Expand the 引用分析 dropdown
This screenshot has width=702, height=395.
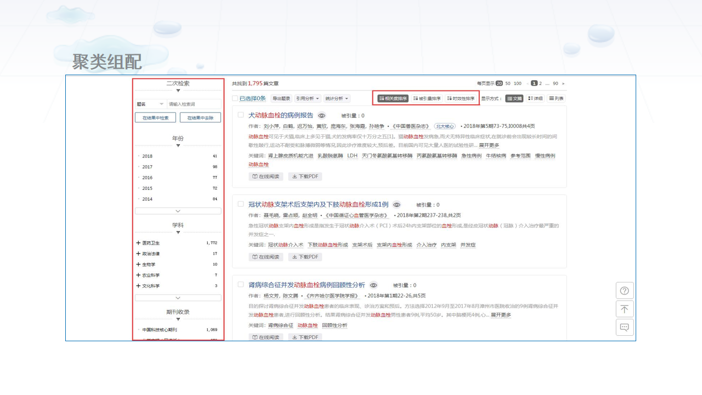308,99
